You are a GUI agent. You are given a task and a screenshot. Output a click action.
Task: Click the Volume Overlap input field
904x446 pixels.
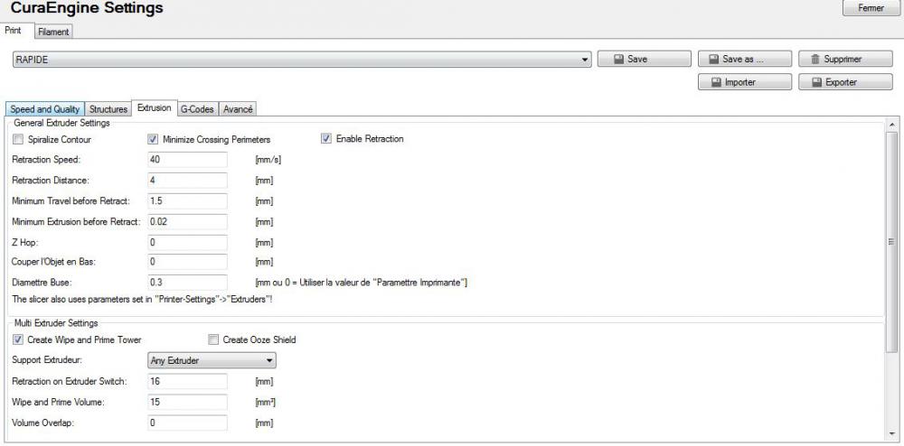click(x=187, y=423)
